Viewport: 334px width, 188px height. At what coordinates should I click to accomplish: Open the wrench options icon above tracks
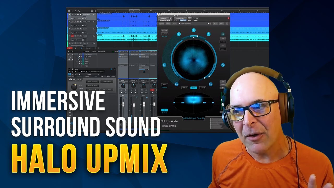pos(75,11)
